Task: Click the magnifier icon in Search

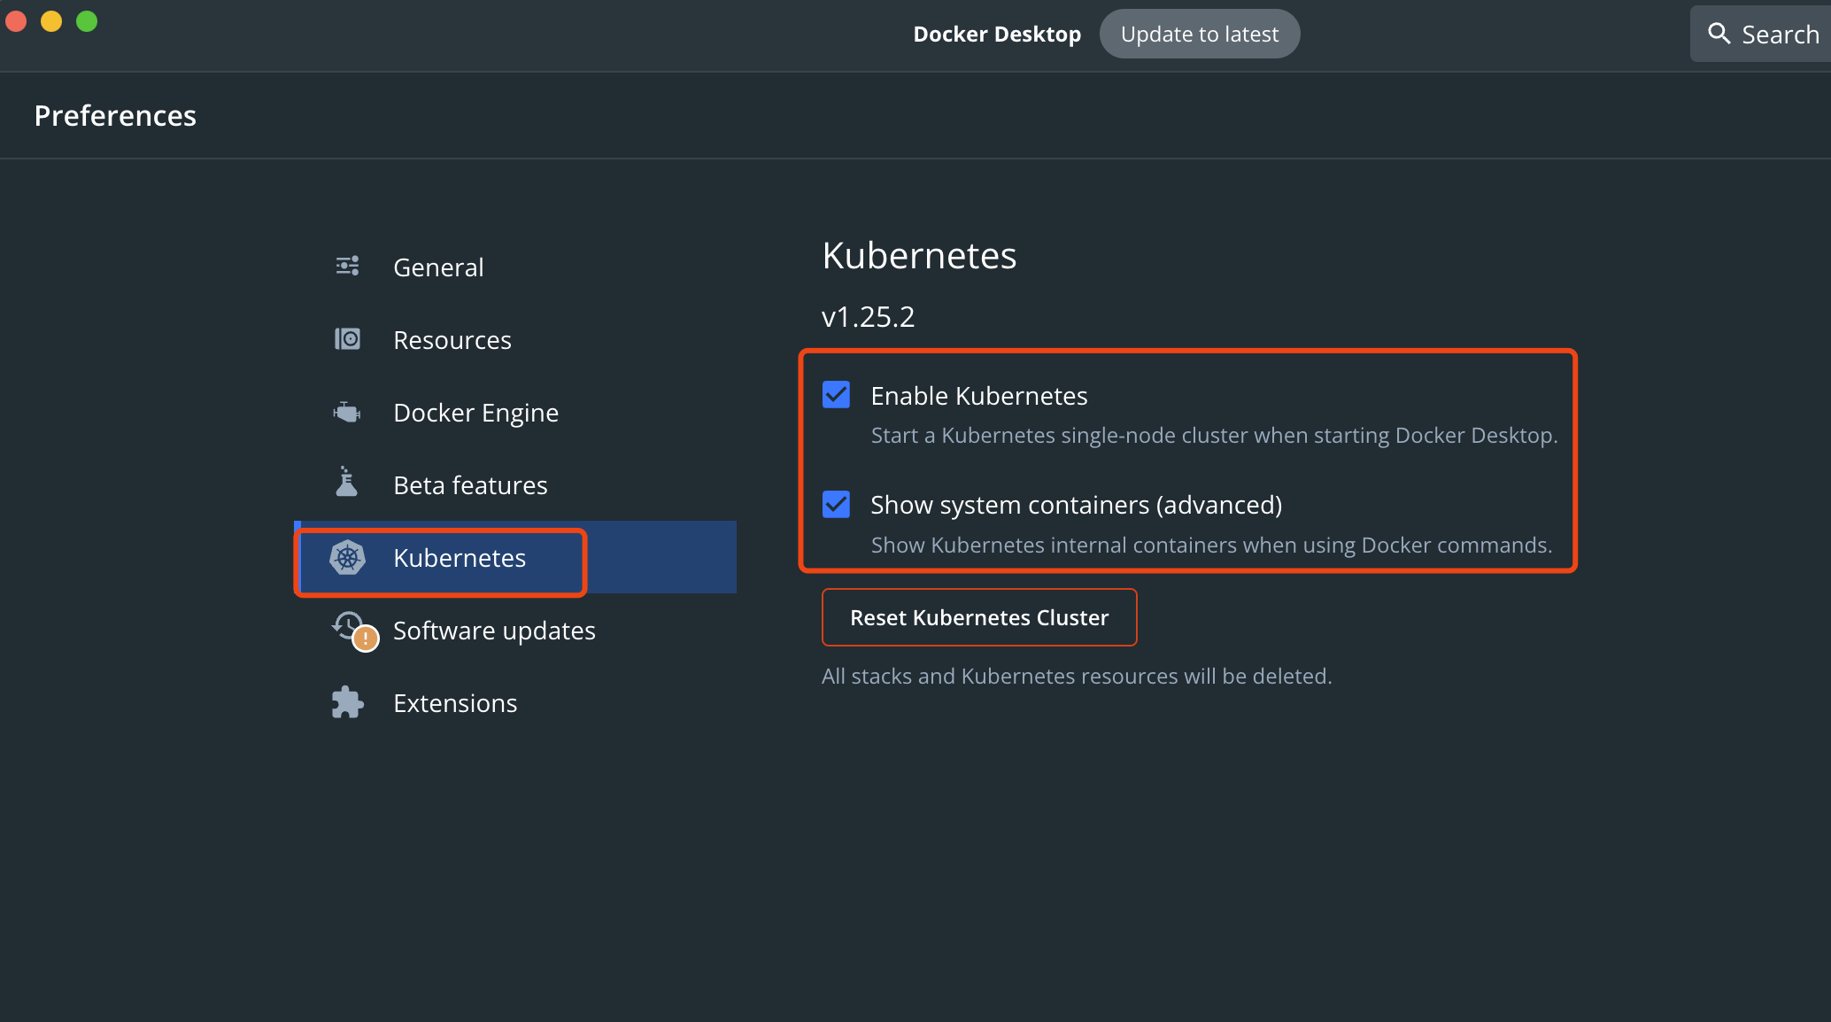Action: (x=1719, y=34)
